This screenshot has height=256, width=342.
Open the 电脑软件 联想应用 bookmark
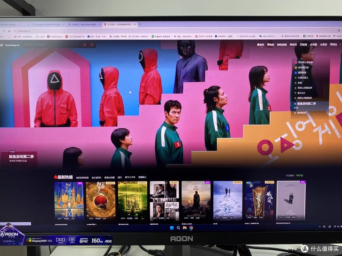point(161,37)
